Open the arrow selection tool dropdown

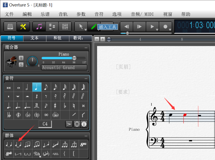point(86,30)
